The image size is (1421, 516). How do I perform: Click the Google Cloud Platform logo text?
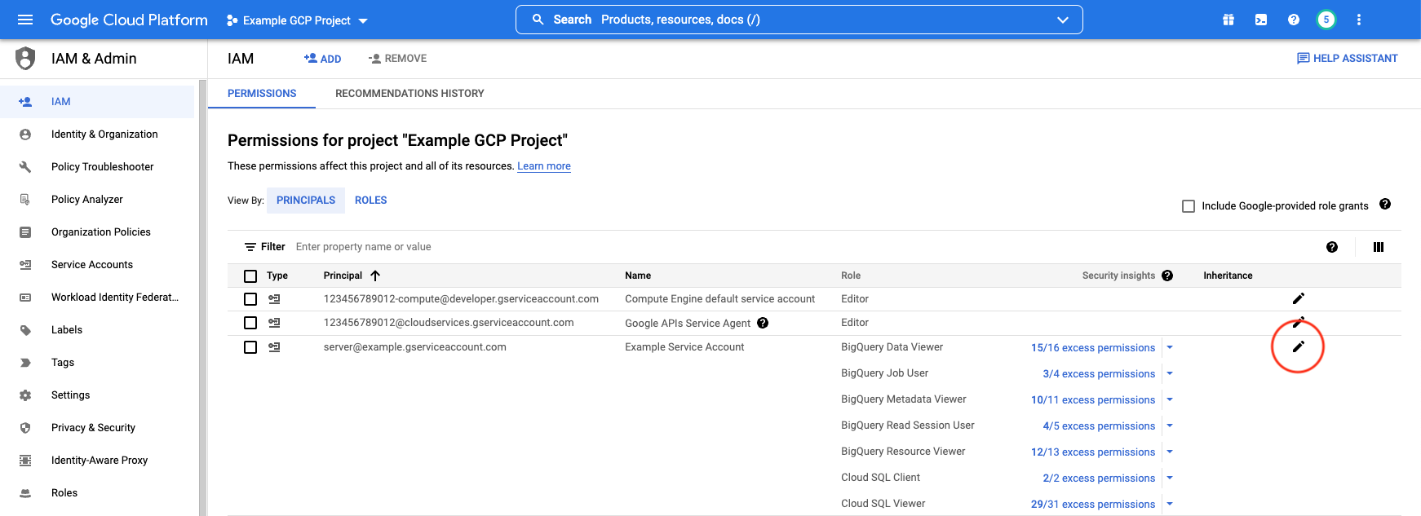129,20
